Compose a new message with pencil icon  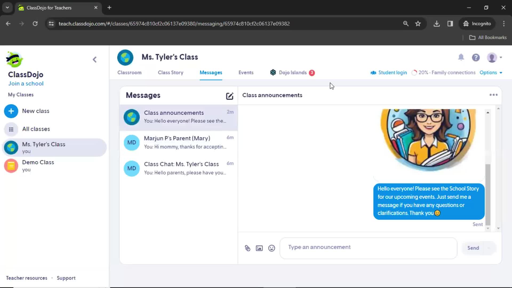point(230,96)
